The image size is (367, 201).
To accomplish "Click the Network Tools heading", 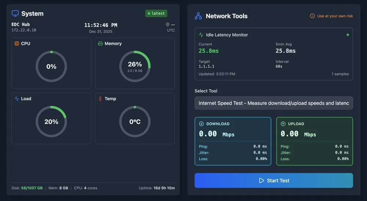I will (x=226, y=16).
